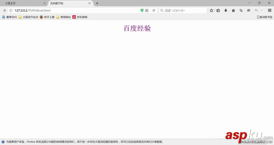Image resolution: width=274 pixels, height=145 pixels.
Task: Reload the page with the refresh icon
Action: (x=154, y=11)
